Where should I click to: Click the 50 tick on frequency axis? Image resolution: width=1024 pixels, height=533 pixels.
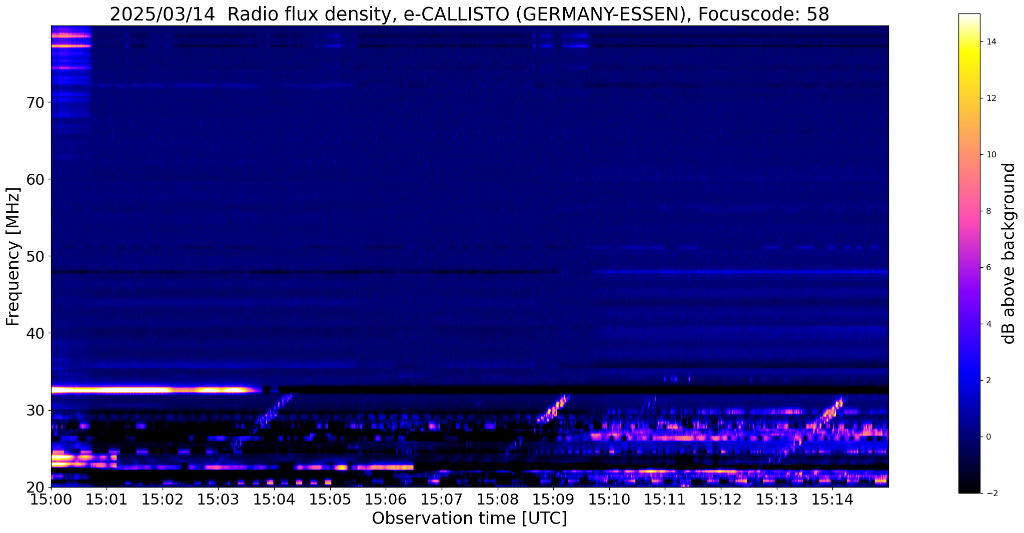click(37, 256)
